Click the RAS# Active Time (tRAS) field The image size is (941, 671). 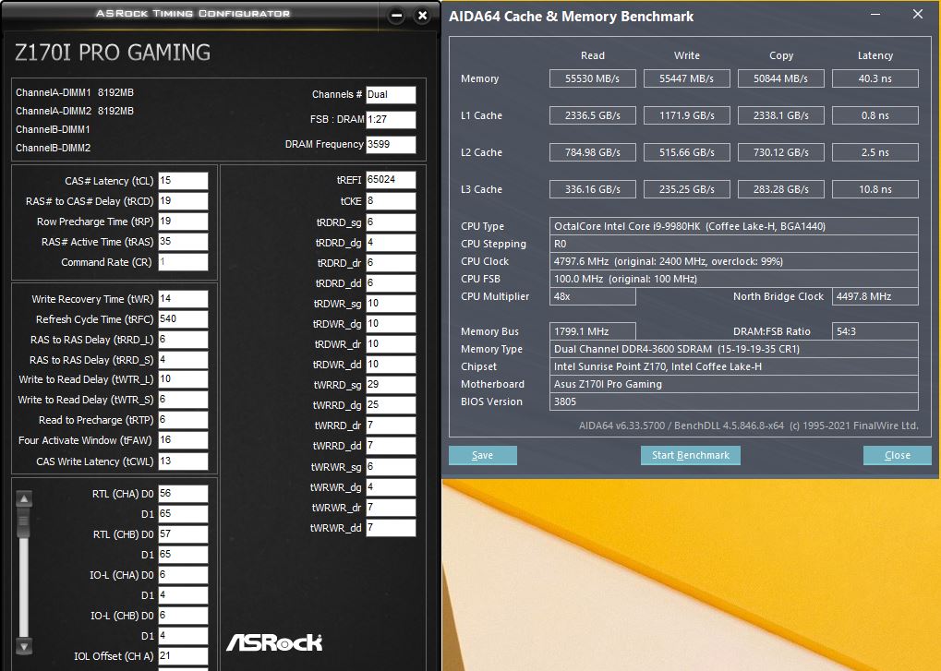[183, 242]
